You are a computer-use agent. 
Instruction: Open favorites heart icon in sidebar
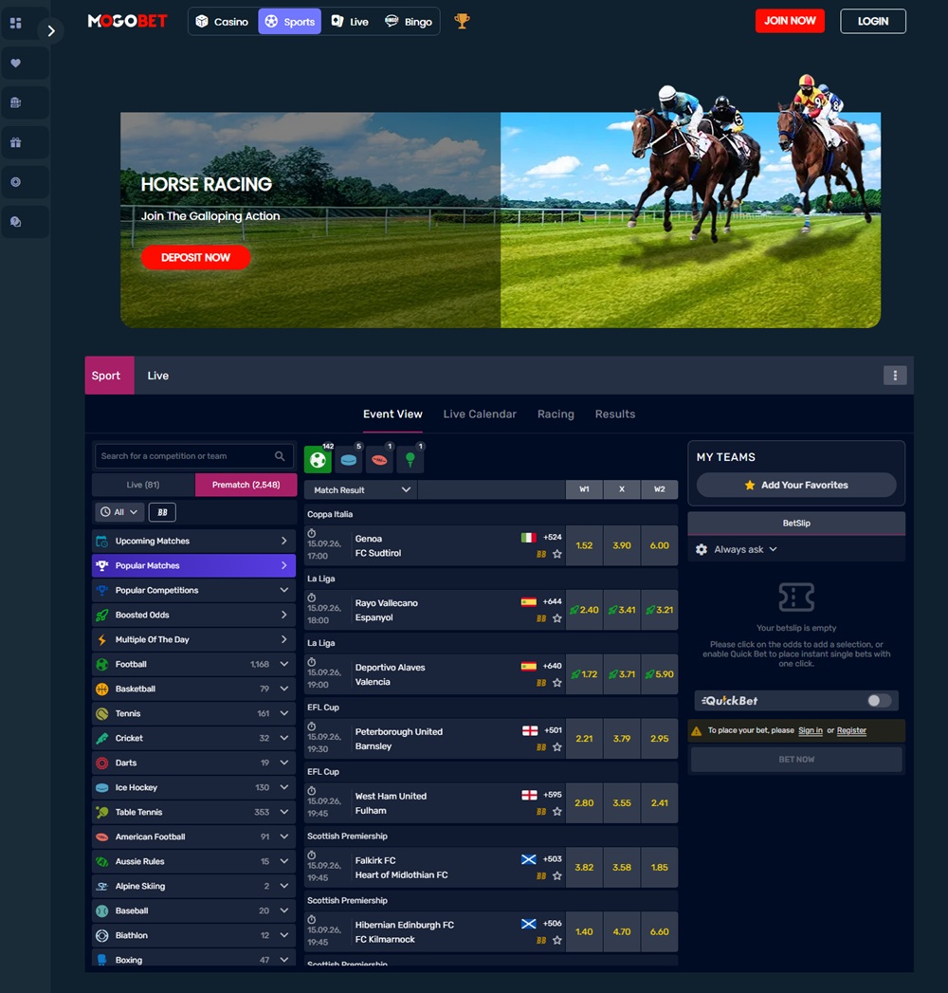tap(16, 63)
